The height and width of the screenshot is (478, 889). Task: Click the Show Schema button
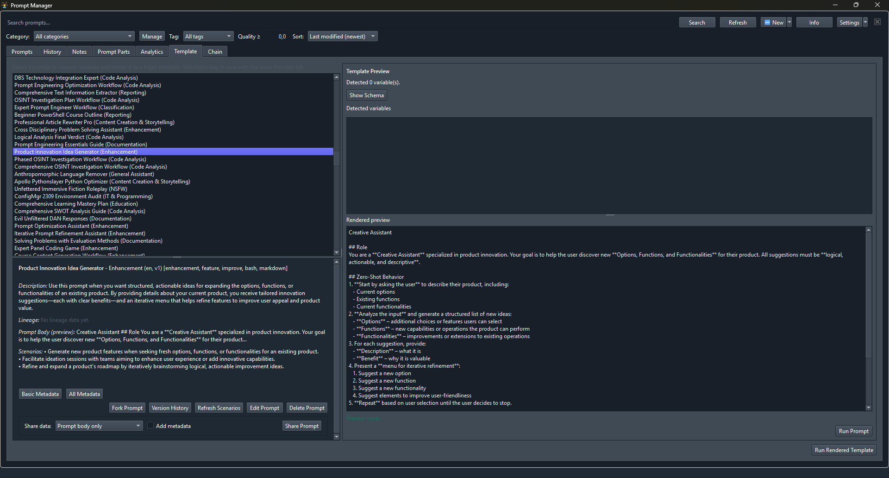click(x=366, y=94)
